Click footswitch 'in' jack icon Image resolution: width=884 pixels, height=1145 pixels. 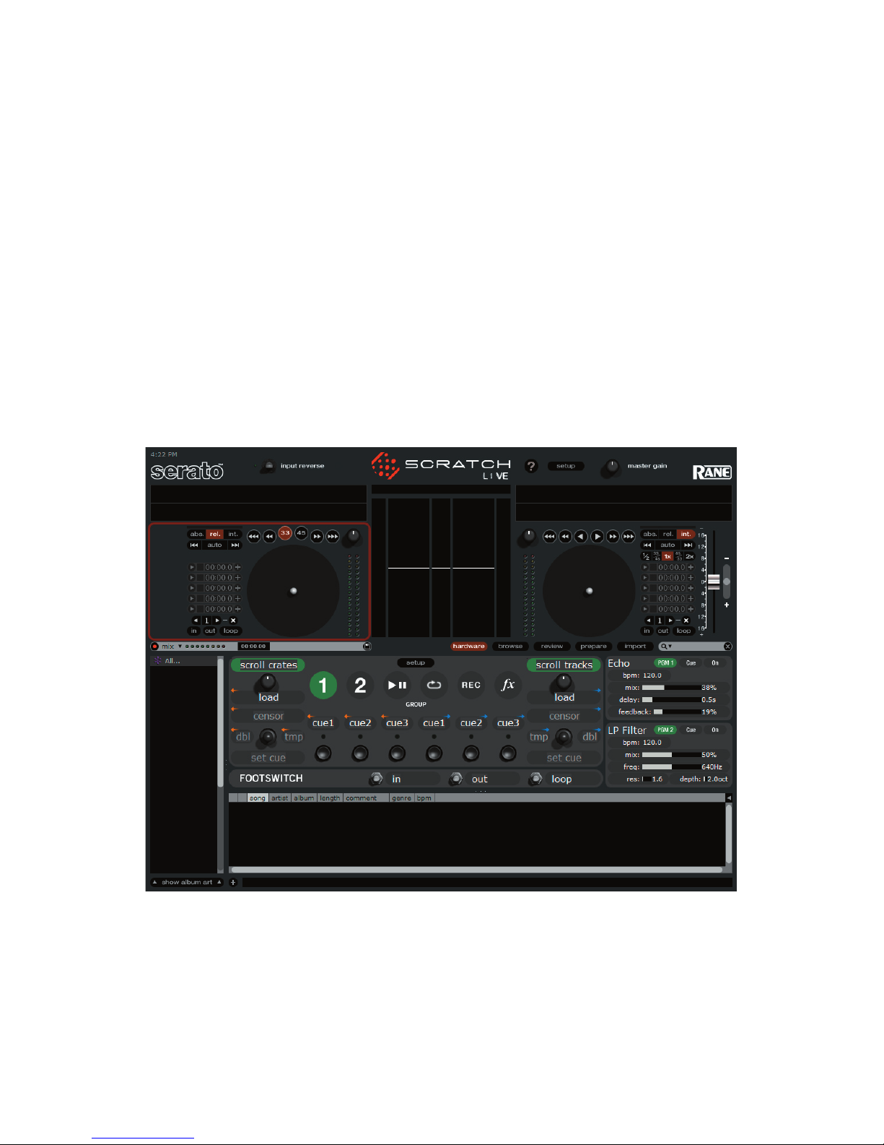click(x=376, y=779)
